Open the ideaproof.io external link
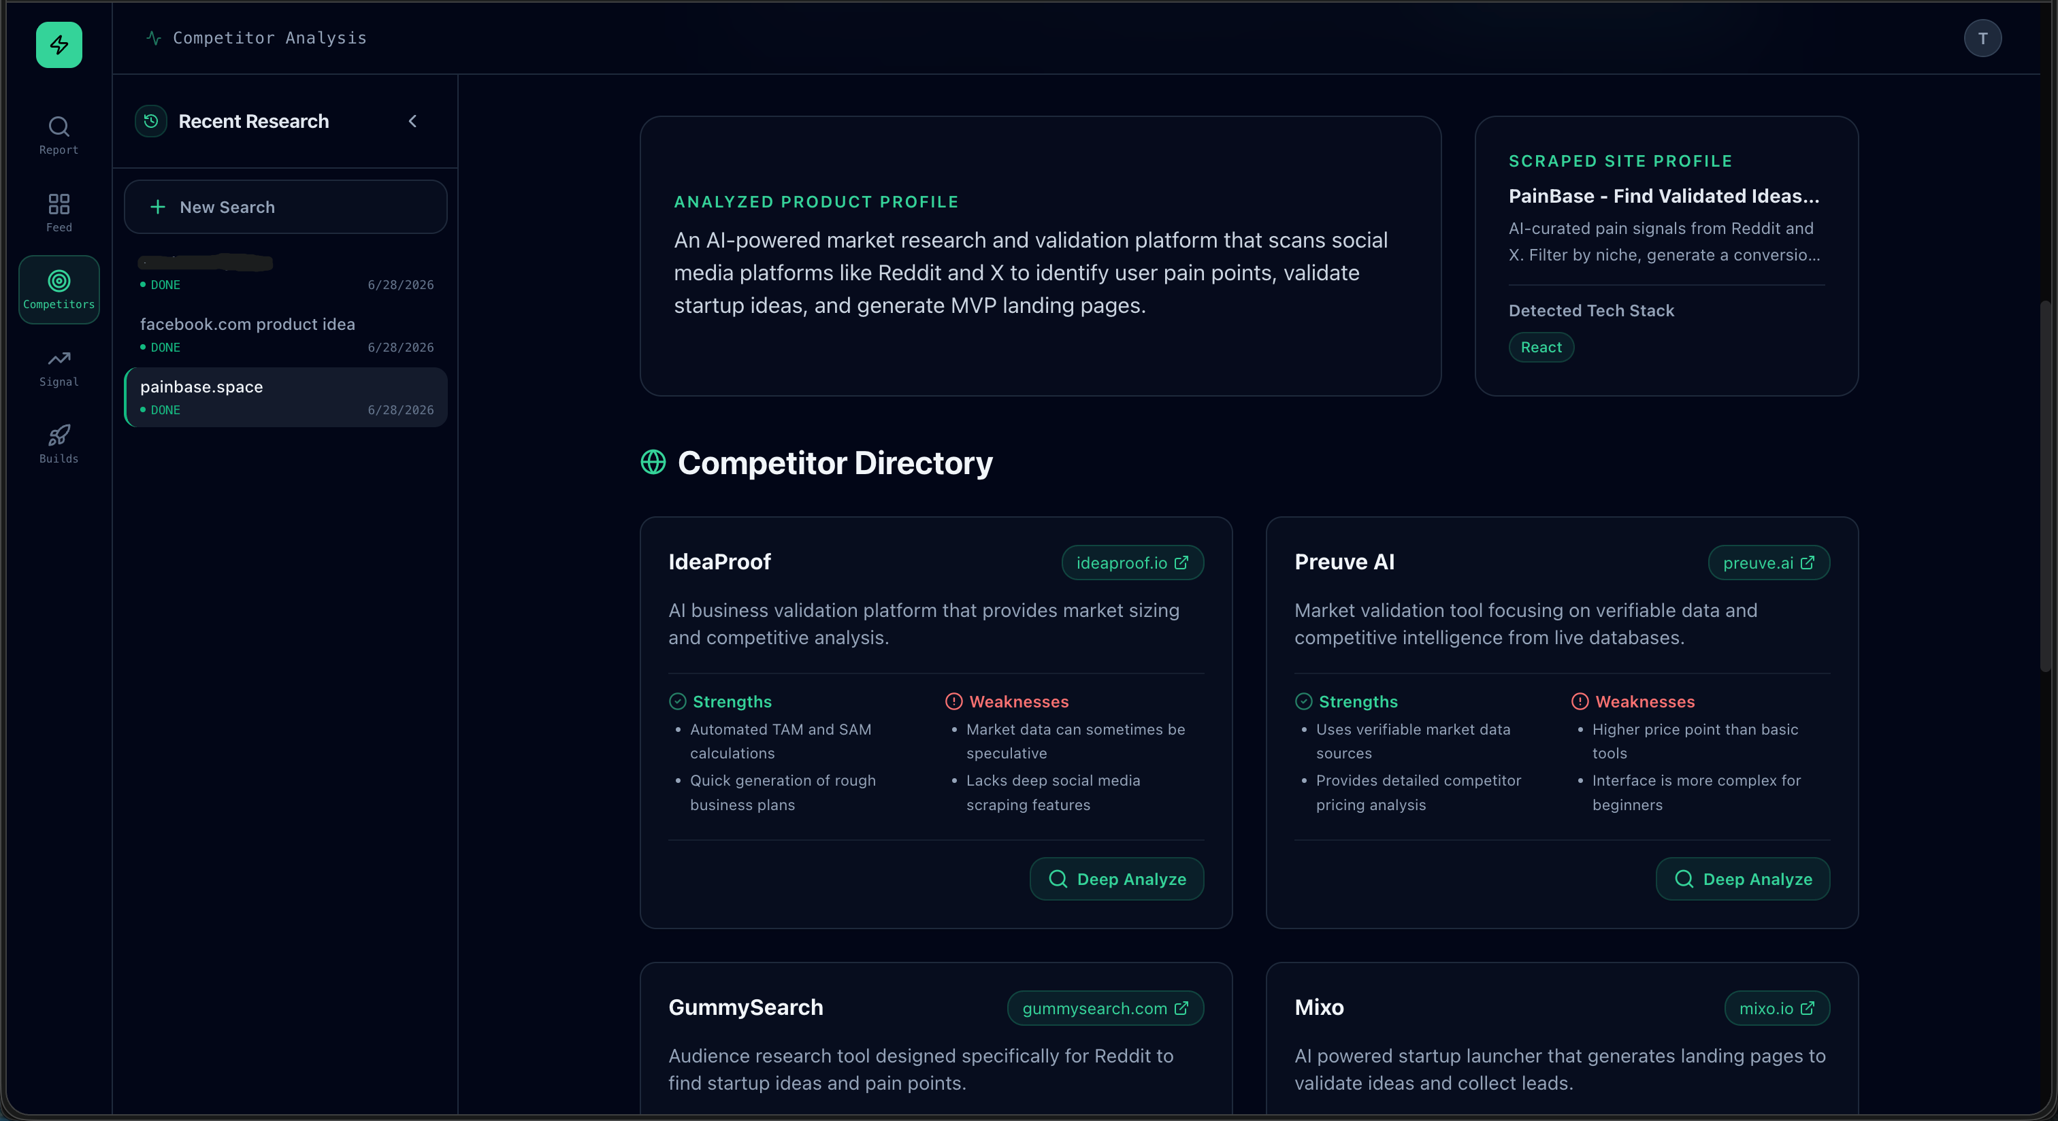Image resolution: width=2058 pixels, height=1121 pixels. 1132,563
